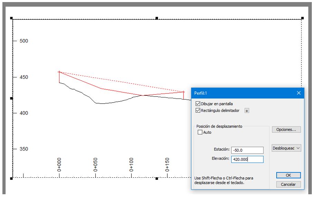Viewport: 317px width, 197px height.
Task: Confirm with the OK button
Action: 288,175
